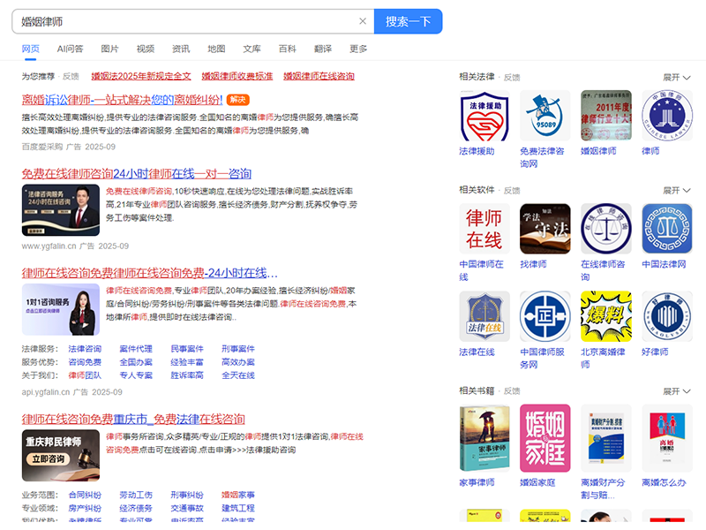Expand the 相关书籍 section with 展开

click(676, 390)
